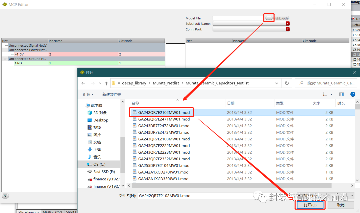Image resolution: width=360 pixels, height=213 pixels.
Task: Expand the address bar history dropdown
Action: point(276,83)
